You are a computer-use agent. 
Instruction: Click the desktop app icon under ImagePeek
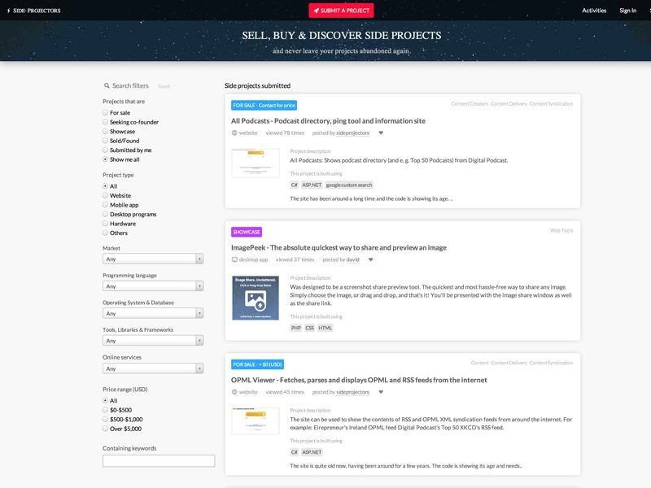(x=234, y=259)
